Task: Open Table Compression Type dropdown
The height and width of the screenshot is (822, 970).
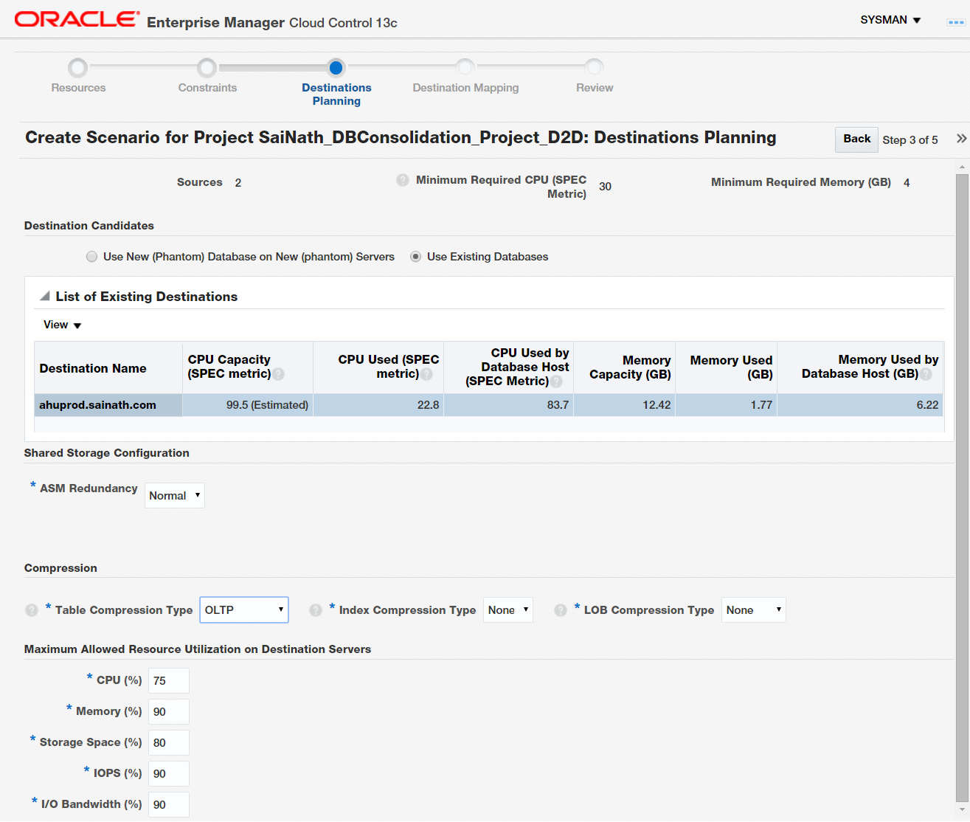Action: (244, 610)
